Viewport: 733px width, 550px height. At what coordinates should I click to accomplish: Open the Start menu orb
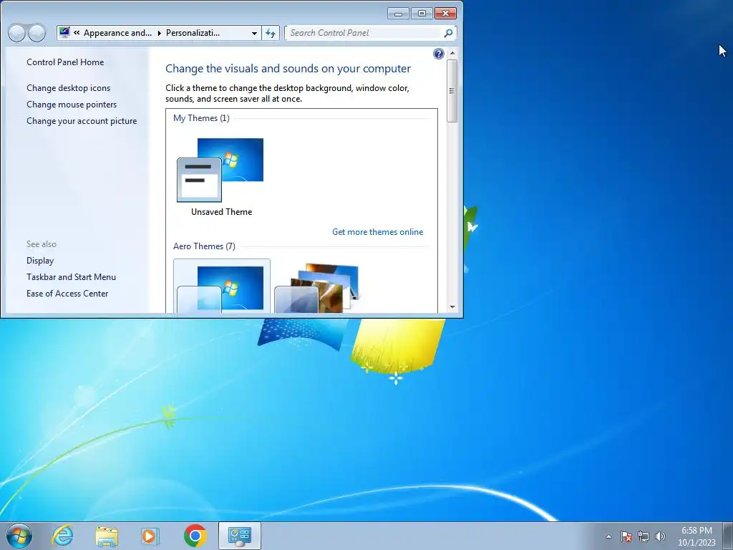[19, 536]
